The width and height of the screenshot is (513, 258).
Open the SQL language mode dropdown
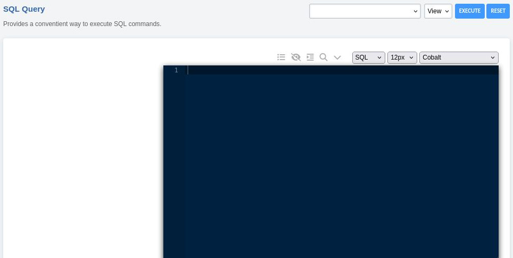(368, 57)
